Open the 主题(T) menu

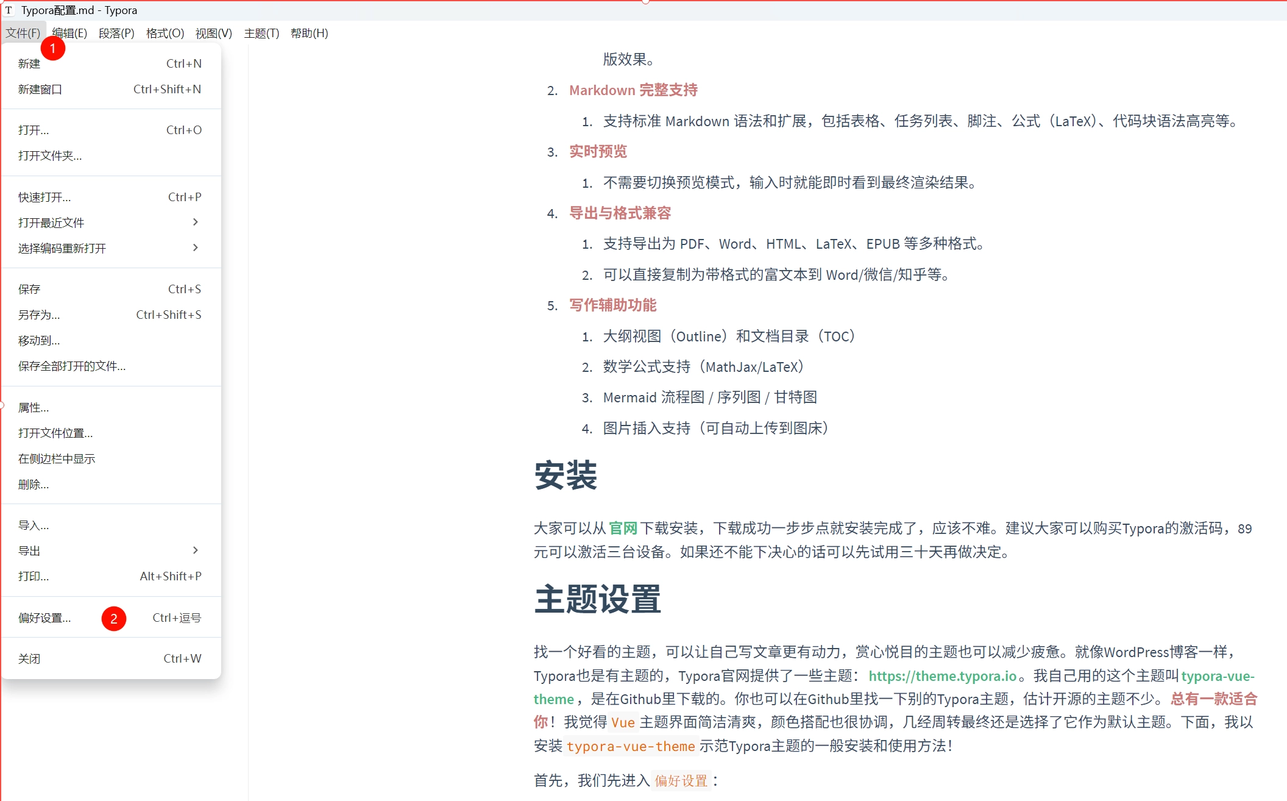[x=261, y=33]
